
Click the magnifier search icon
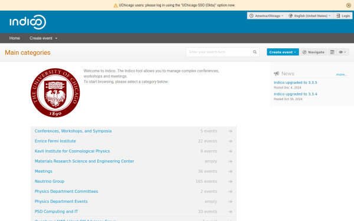pos(255,52)
